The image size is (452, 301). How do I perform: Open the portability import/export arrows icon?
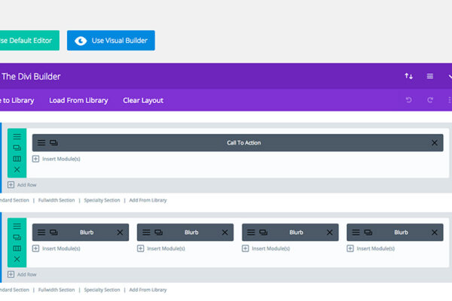(409, 76)
